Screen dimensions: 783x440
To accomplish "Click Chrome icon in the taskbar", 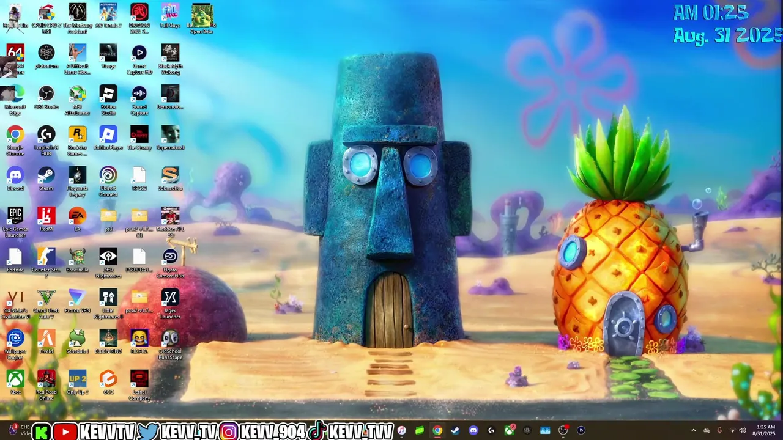I will pyautogui.click(x=437, y=430).
